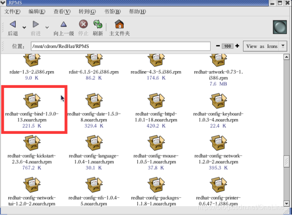292x215 pixels.
Task: Click file name readline-4.3-5.i386.rpm
Action: [x=156, y=72]
